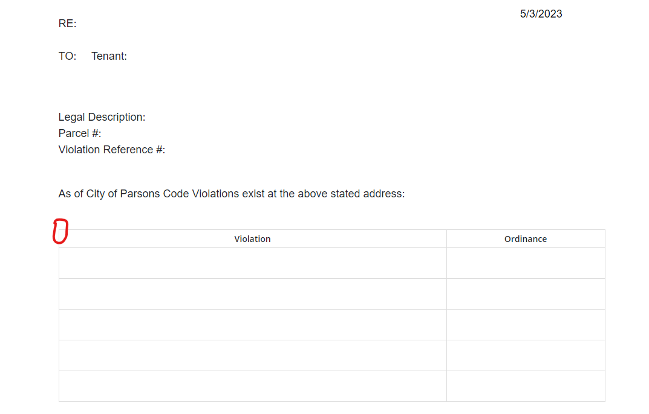The height and width of the screenshot is (414, 649).
Task: Click third row Violation cell
Action: tap(252, 325)
